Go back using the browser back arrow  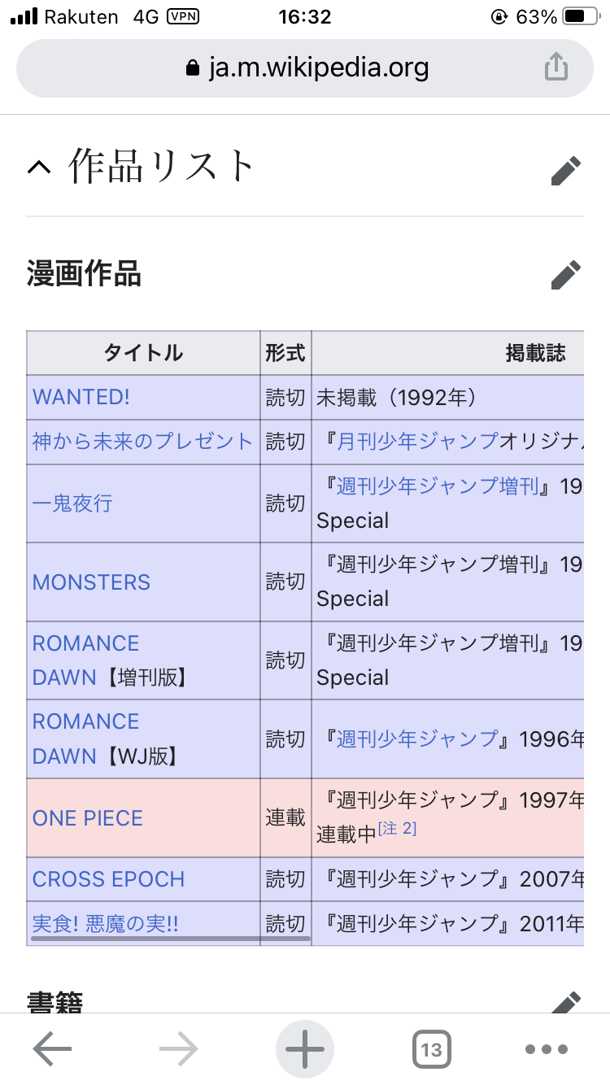[52, 1049]
